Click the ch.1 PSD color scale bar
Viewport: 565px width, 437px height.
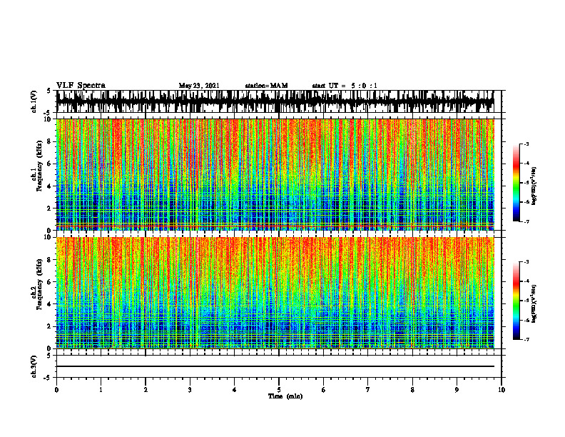pyautogui.click(x=516, y=183)
